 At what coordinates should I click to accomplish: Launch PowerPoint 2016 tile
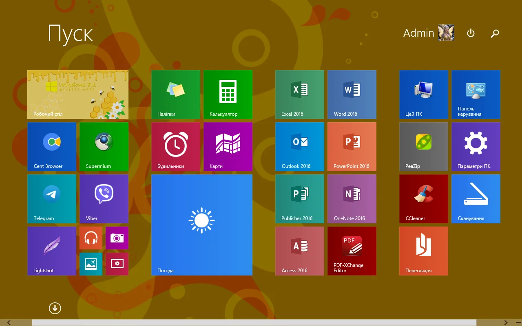coord(352,147)
